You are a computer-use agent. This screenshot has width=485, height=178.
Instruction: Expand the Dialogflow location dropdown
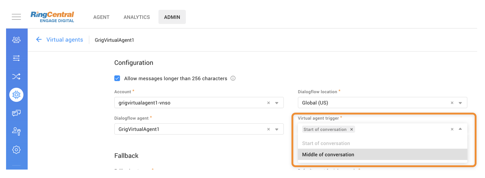coord(460,103)
